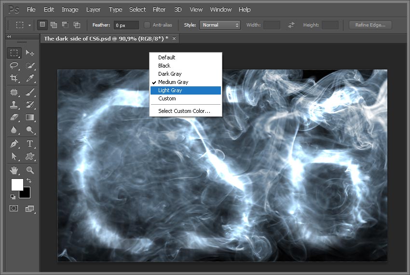Select the Eraser tool

(14, 117)
